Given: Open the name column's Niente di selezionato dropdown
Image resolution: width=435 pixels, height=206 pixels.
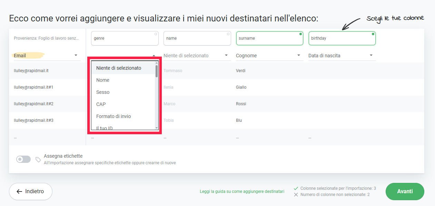Looking at the screenshot, I should (x=226, y=56).
